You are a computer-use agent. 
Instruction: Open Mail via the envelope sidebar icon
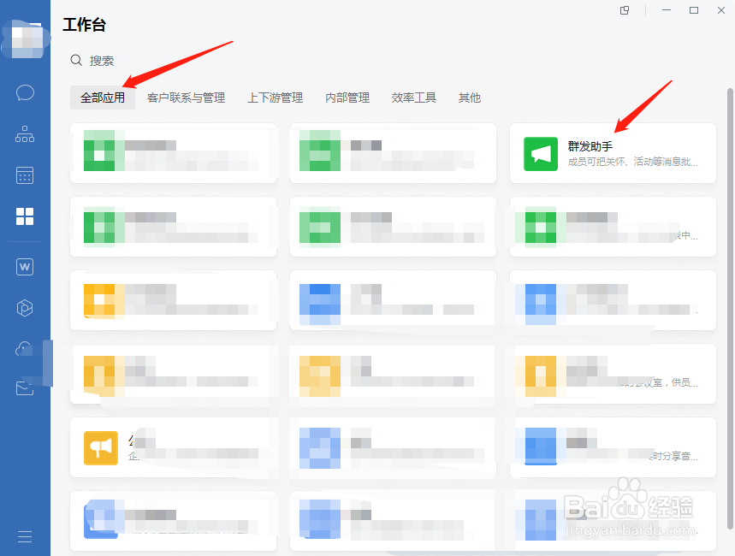click(x=25, y=388)
